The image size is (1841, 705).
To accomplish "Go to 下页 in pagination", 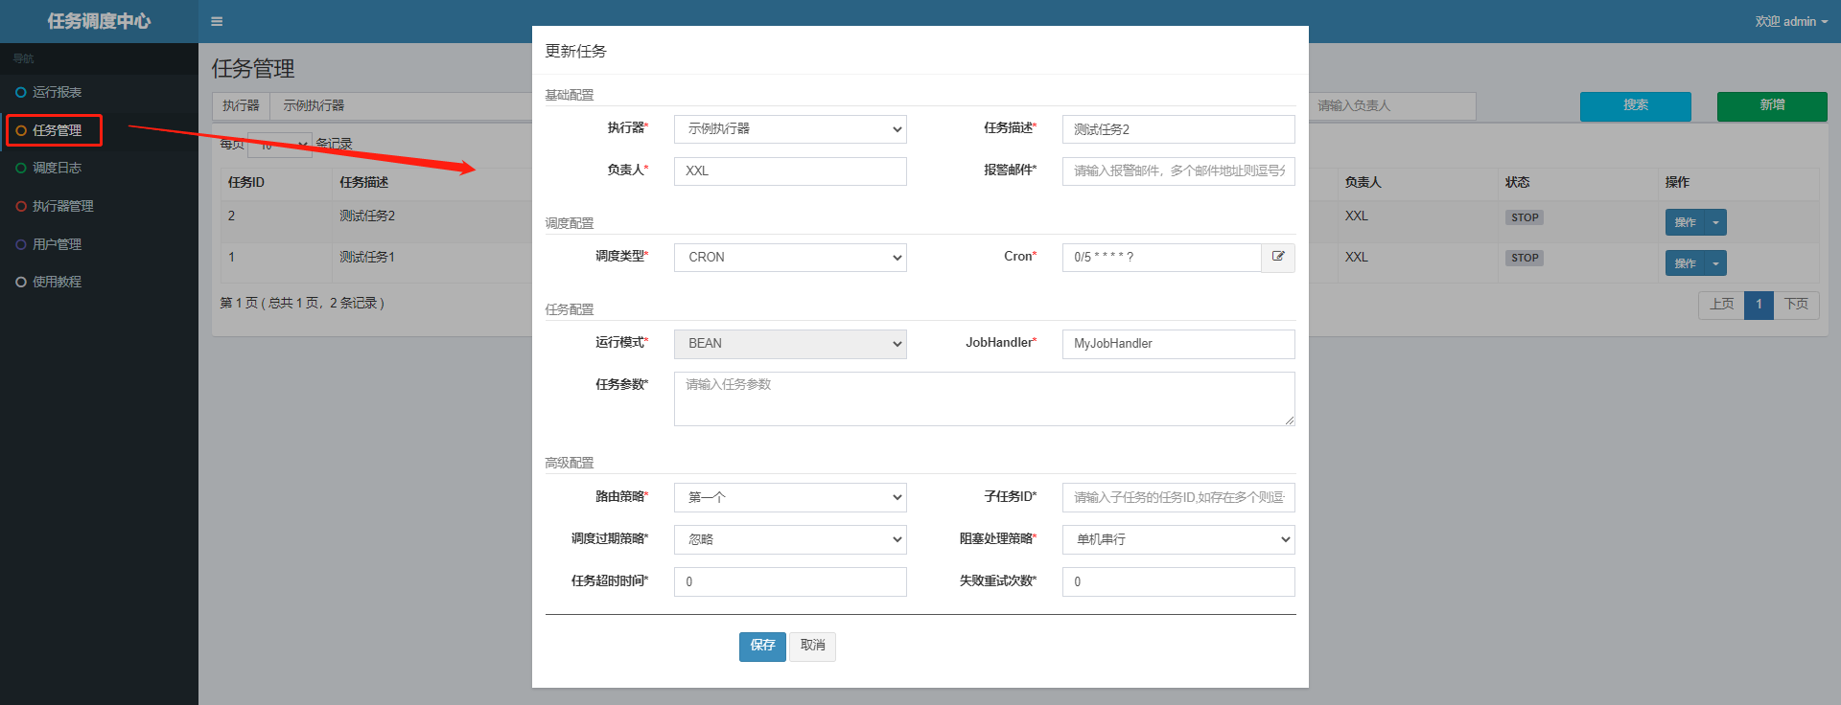I will click(x=1796, y=305).
